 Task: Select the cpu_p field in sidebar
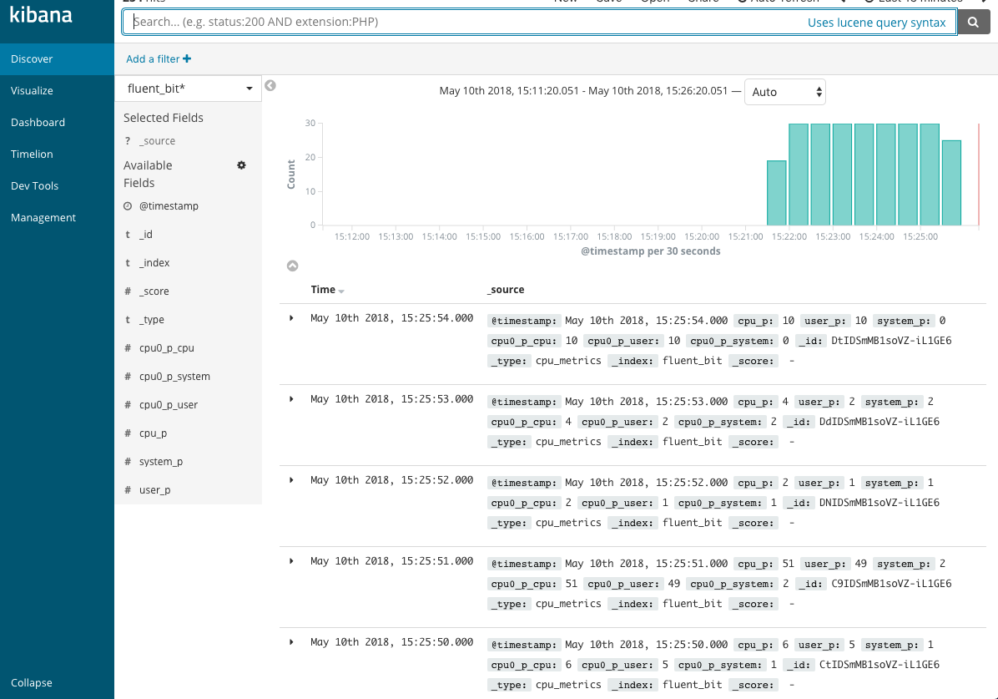[153, 433]
